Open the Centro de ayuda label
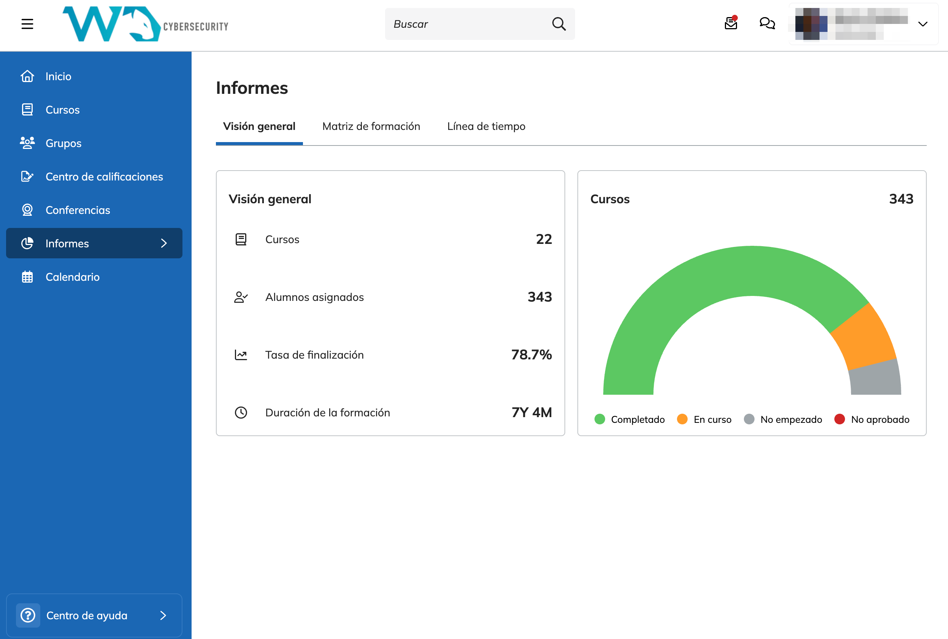Image resolution: width=948 pixels, height=639 pixels. click(87, 615)
